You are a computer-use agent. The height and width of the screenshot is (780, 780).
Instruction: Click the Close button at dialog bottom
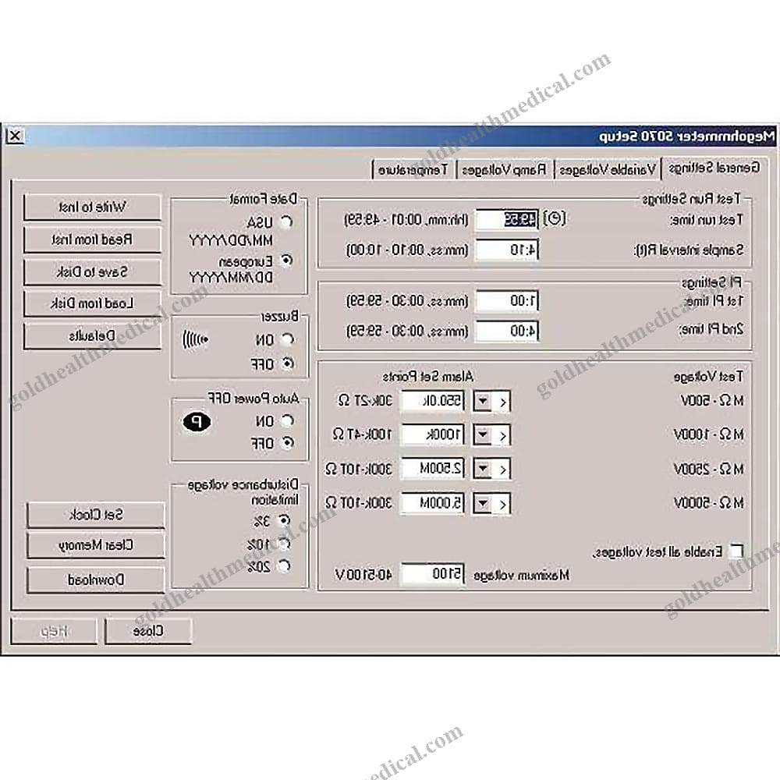tap(148, 631)
